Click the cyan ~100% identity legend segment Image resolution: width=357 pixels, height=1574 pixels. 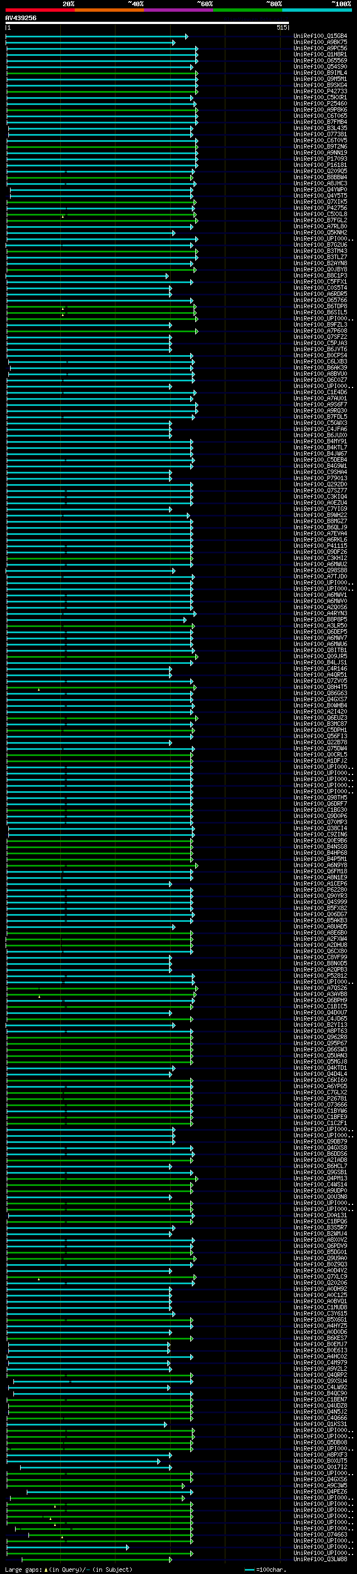[317, 10]
